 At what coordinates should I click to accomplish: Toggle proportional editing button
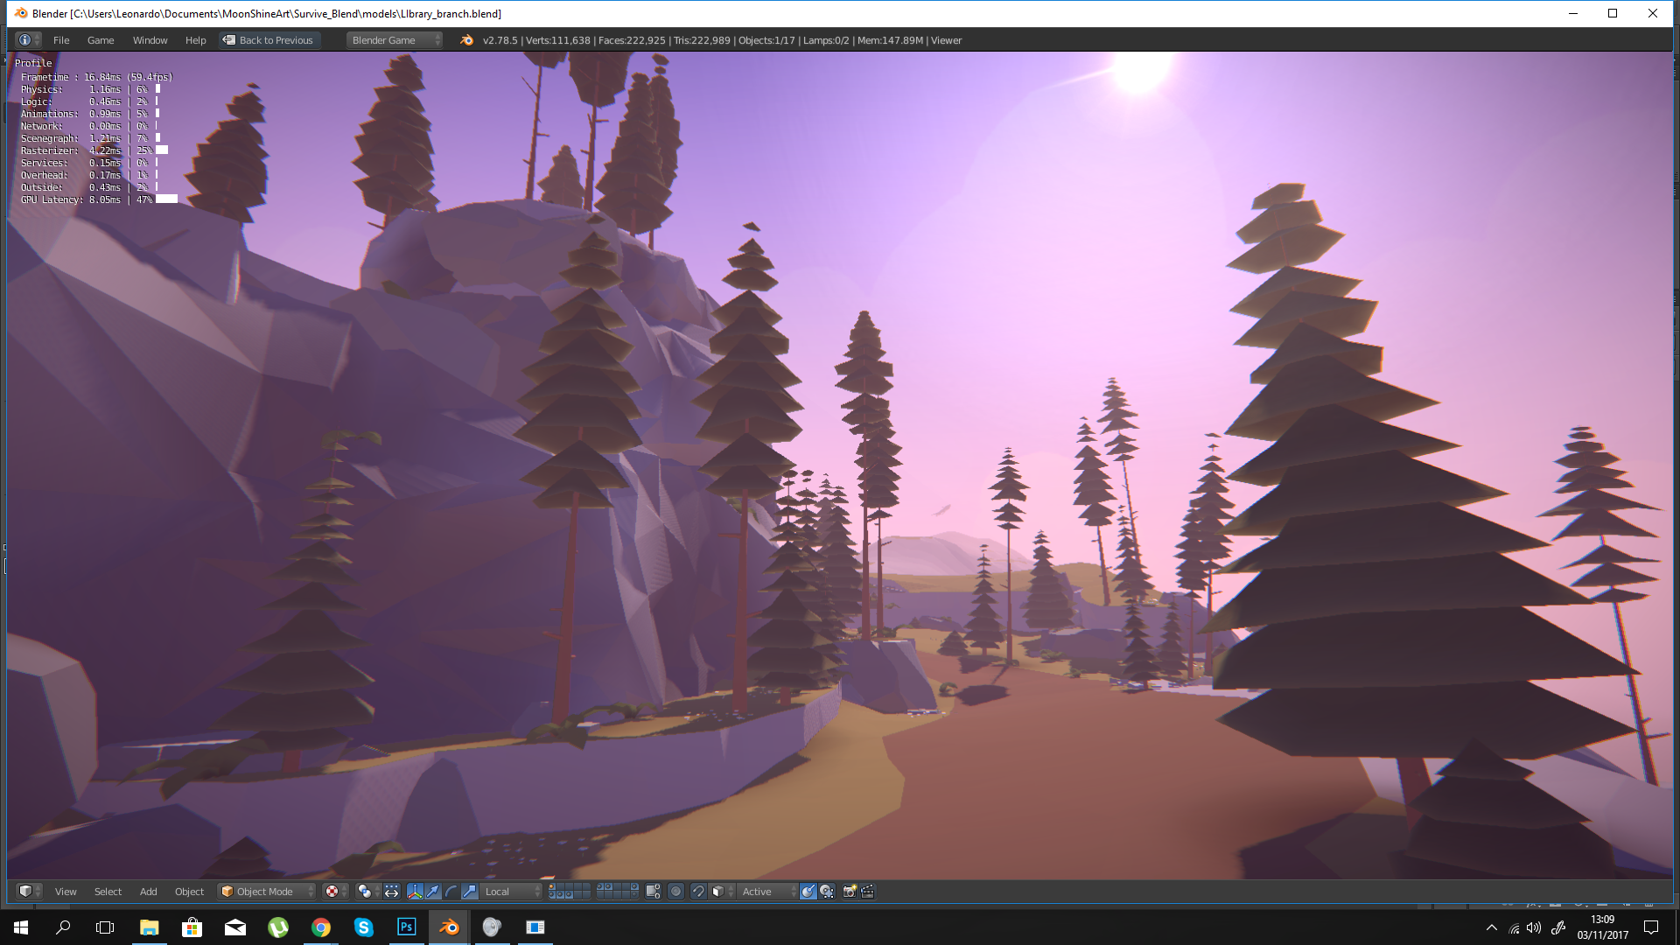[x=675, y=892]
